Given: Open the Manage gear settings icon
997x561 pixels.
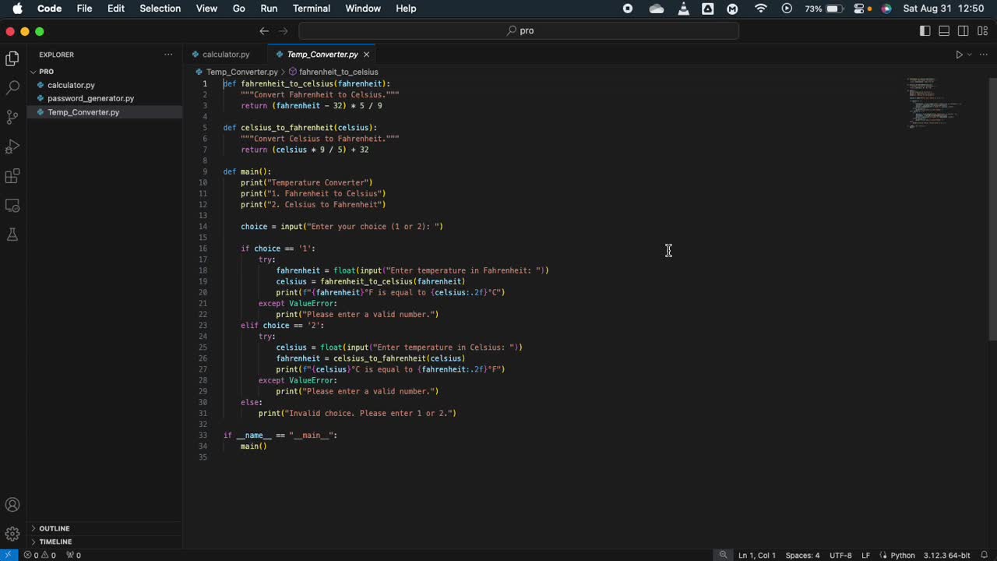Looking at the screenshot, I should coord(12,534).
